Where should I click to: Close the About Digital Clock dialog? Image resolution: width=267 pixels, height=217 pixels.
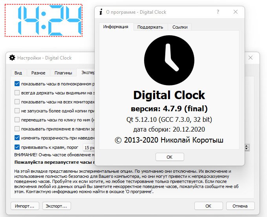(236, 12)
